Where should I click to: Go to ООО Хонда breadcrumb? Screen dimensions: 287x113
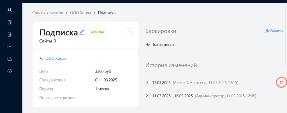click(x=80, y=13)
